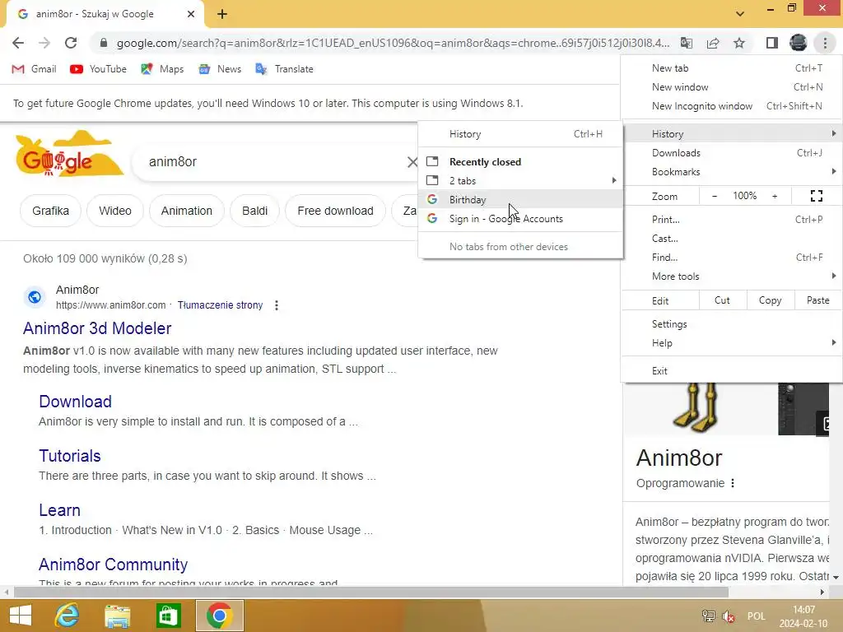Toggle the side panel icon
The image size is (843, 632).
pyautogui.click(x=772, y=43)
